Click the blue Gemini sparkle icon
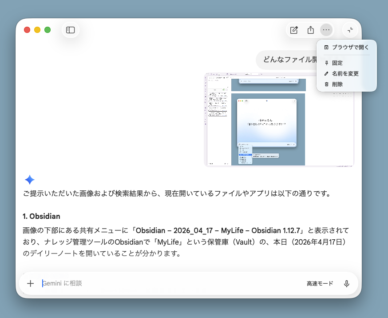Viewport: 388px width, 318px height. pos(30,180)
